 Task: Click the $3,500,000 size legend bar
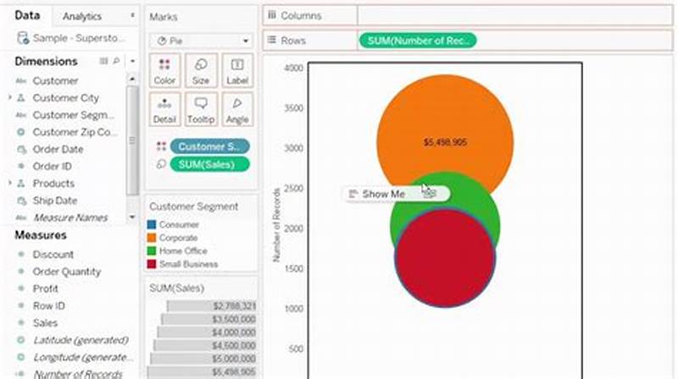208,320
